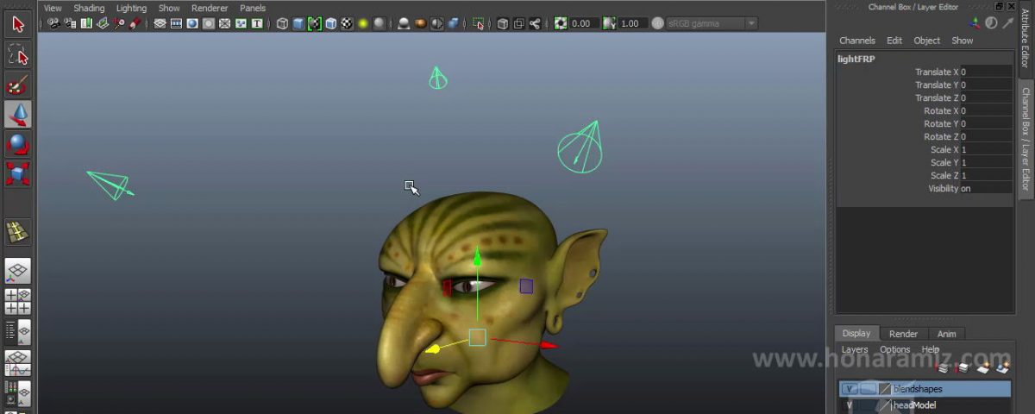Open the panel Show menu
1035x414 pixels.
click(x=169, y=8)
